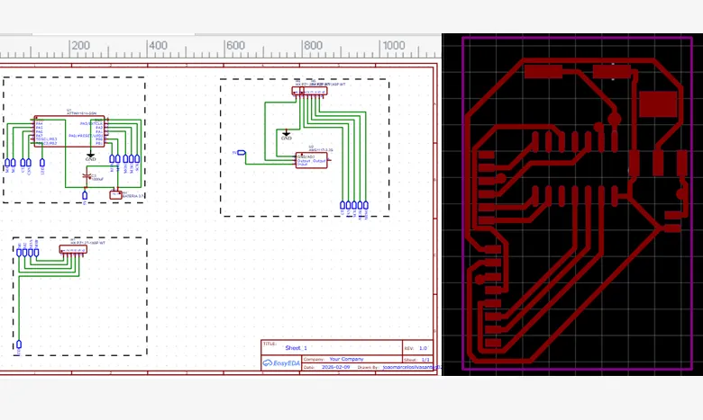
Task: Click the AMS1117 regulator U2 symbol
Action: point(312,160)
